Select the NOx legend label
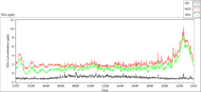 pos(188,15)
